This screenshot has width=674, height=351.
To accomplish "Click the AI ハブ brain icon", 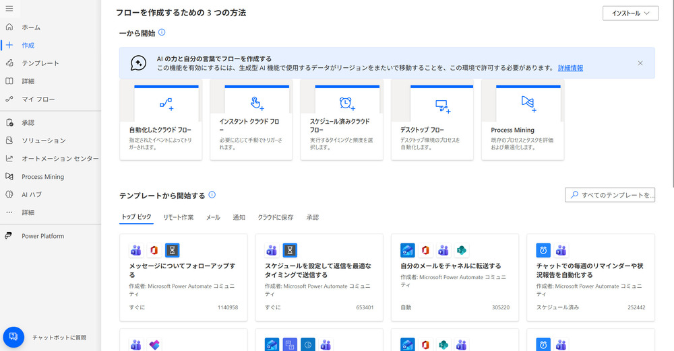I will tap(9, 194).
